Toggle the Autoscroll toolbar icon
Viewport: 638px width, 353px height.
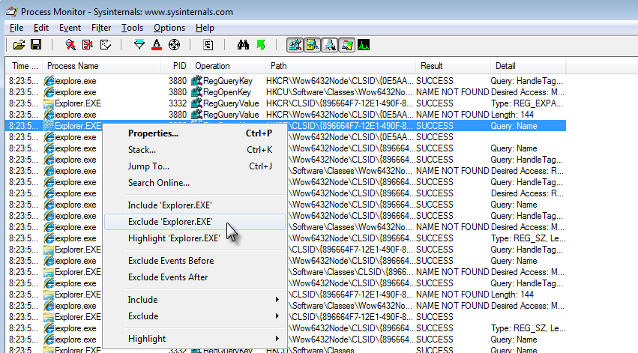coord(88,45)
